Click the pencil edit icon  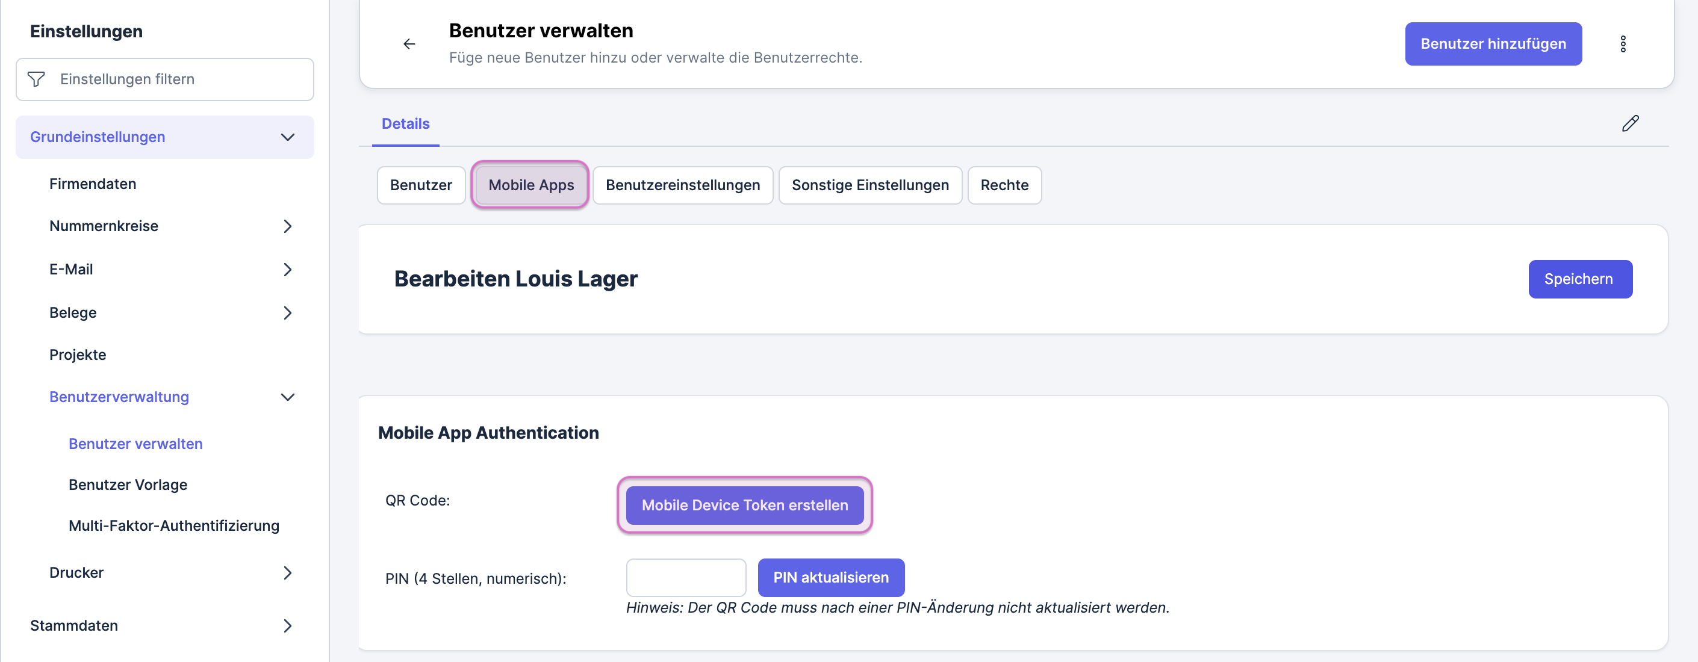(1630, 123)
